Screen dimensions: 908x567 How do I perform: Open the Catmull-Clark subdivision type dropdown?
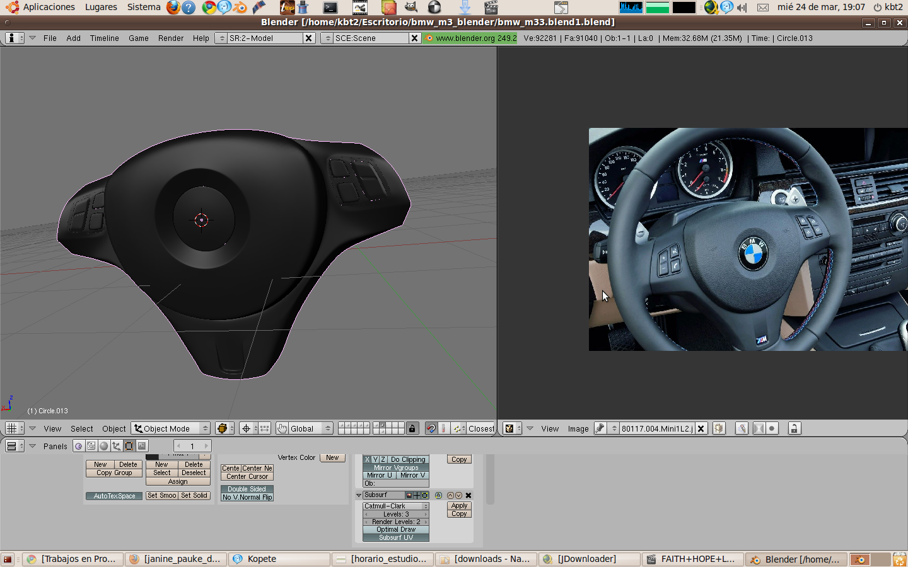396,506
